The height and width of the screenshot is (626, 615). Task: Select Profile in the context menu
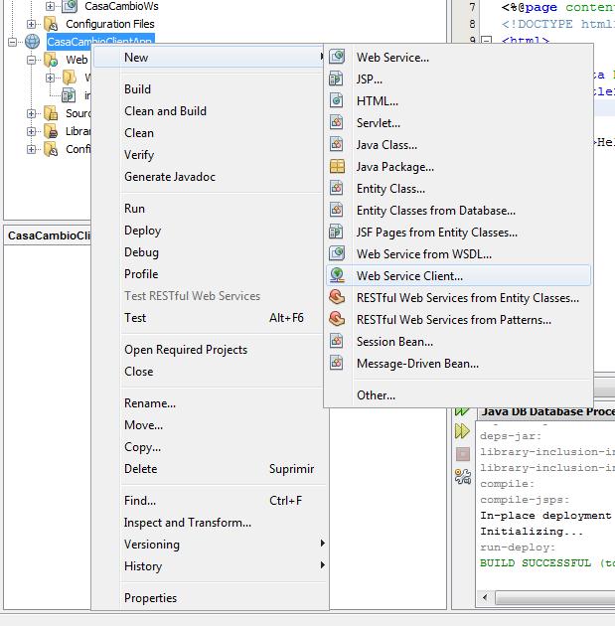click(141, 274)
